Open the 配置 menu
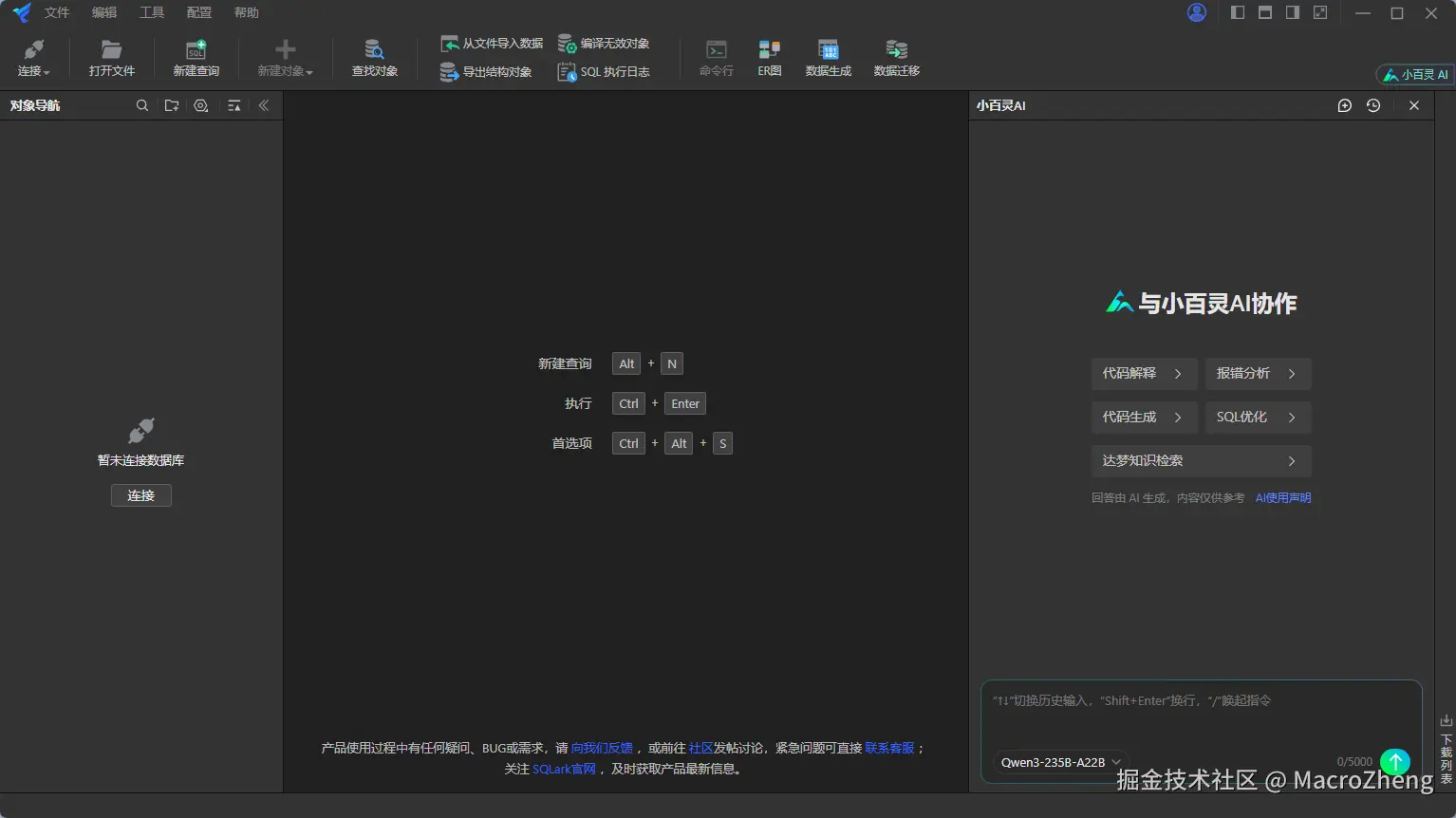 click(199, 12)
